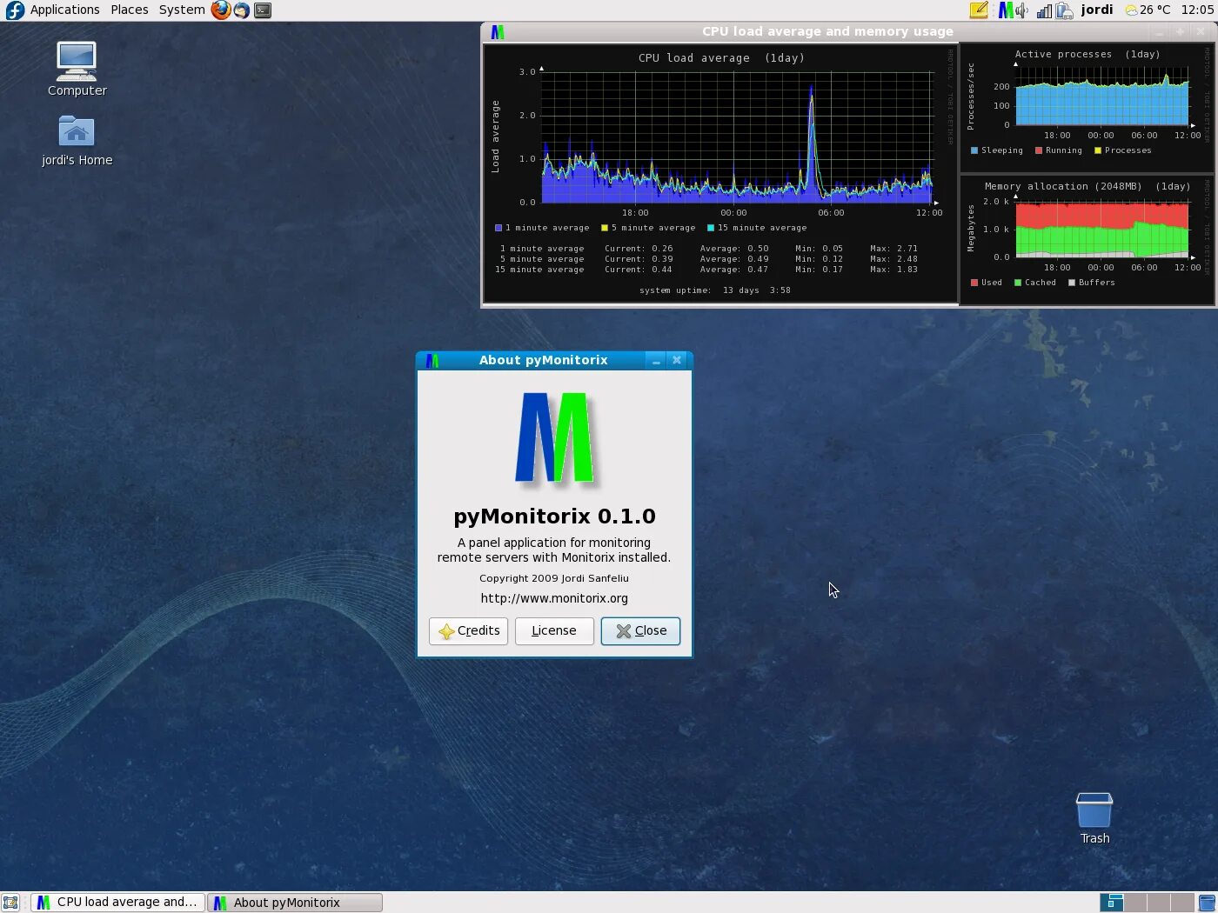Check the network signal strength icon
1218x913 pixels.
(1044, 11)
